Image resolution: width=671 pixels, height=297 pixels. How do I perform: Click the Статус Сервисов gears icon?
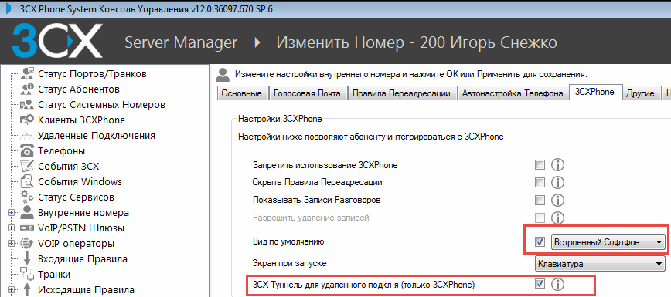(x=27, y=197)
